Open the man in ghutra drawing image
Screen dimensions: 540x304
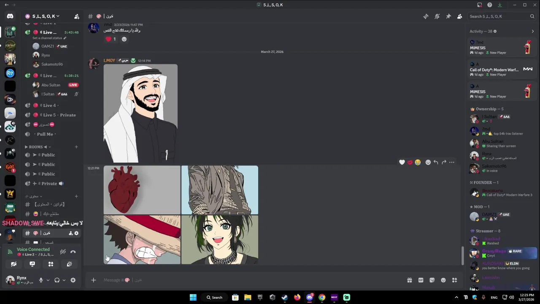click(140, 113)
